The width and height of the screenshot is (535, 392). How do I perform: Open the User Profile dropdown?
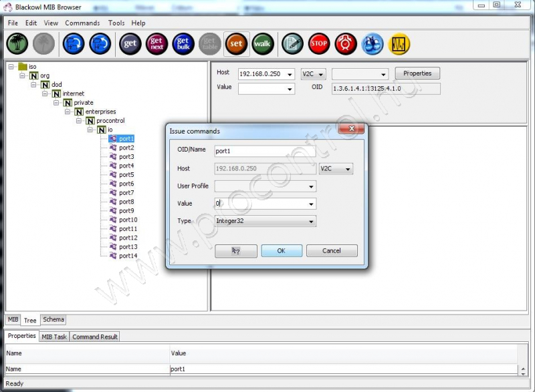311,186
